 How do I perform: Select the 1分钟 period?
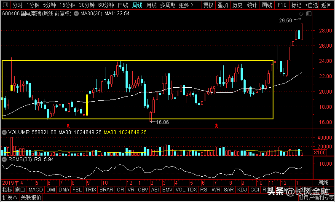33,5
